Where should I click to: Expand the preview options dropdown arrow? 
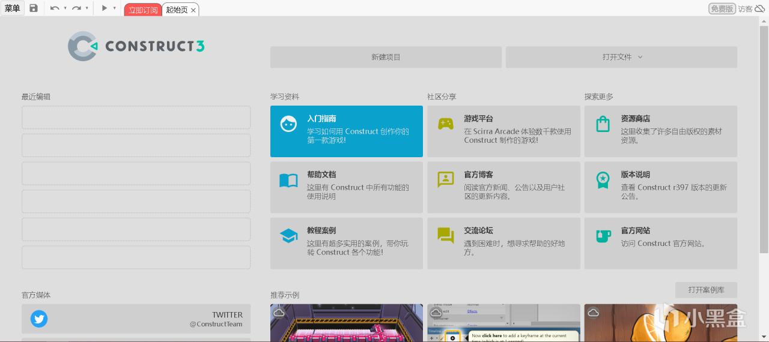(x=114, y=8)
